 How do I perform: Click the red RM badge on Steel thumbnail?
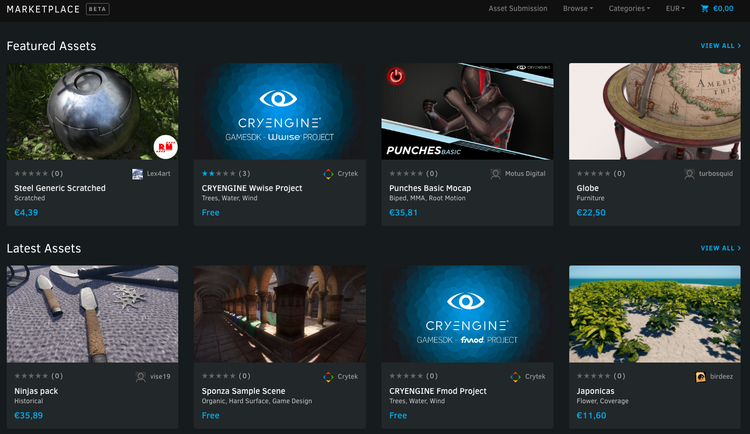pyautogui.click(x=166, y=147)
